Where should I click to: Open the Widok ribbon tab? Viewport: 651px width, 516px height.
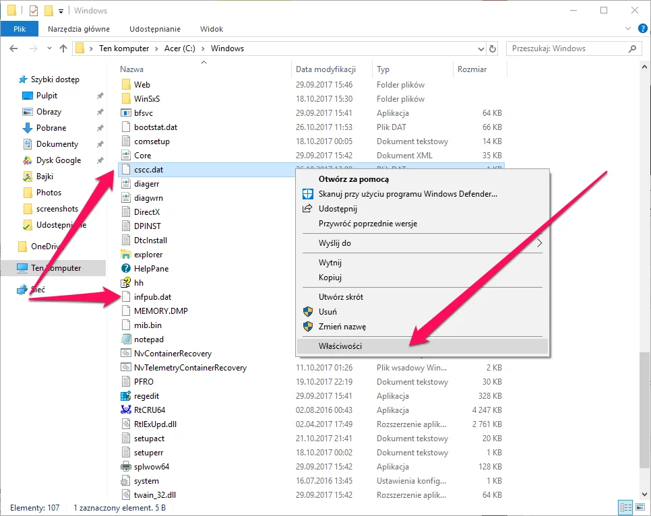212,29
